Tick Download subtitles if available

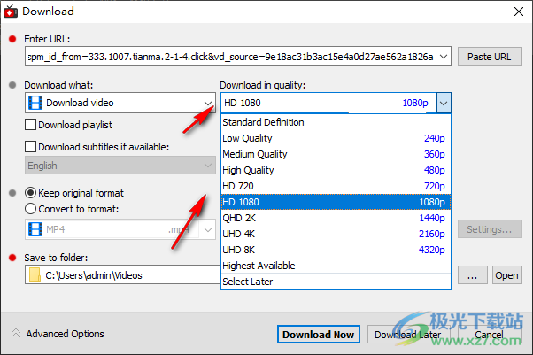[x=31, y=146]
